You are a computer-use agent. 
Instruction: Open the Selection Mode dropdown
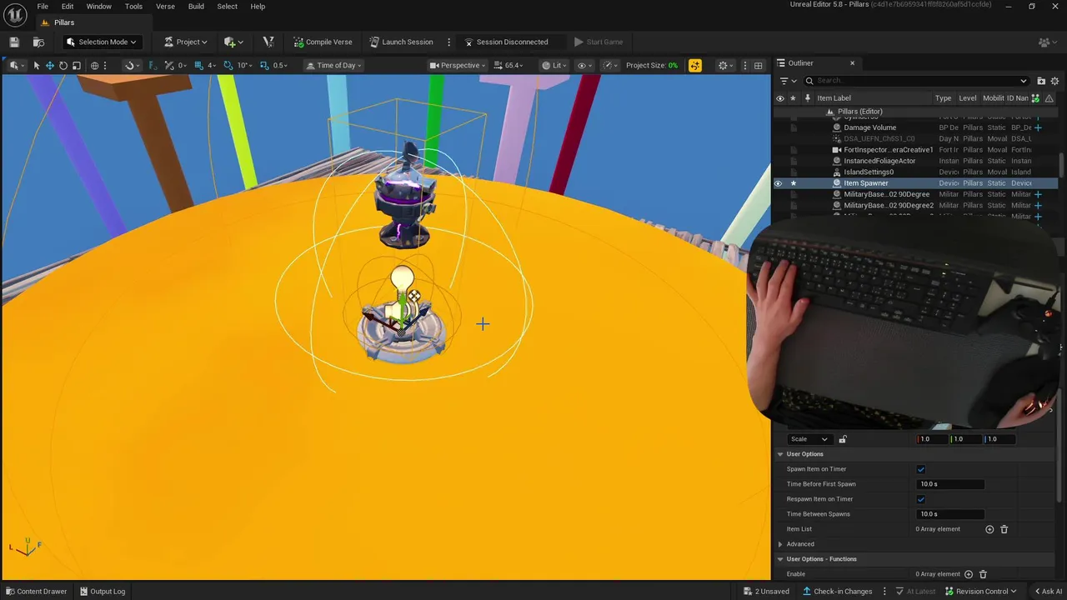(x=101, y=42)
